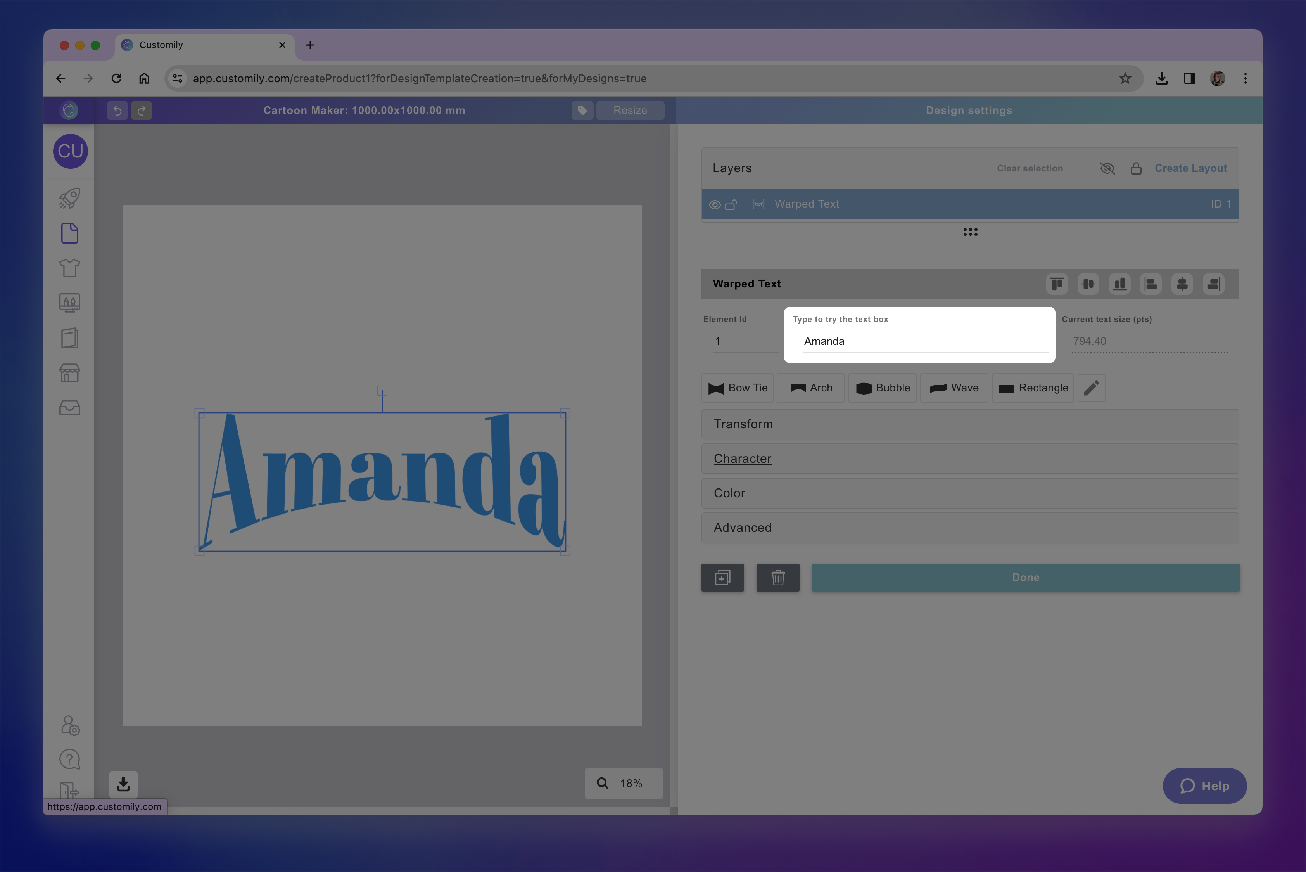This screenshot has width=1306, height=872.
Task: Select the Bow Tie warp shape
Action: click(737, 388)
